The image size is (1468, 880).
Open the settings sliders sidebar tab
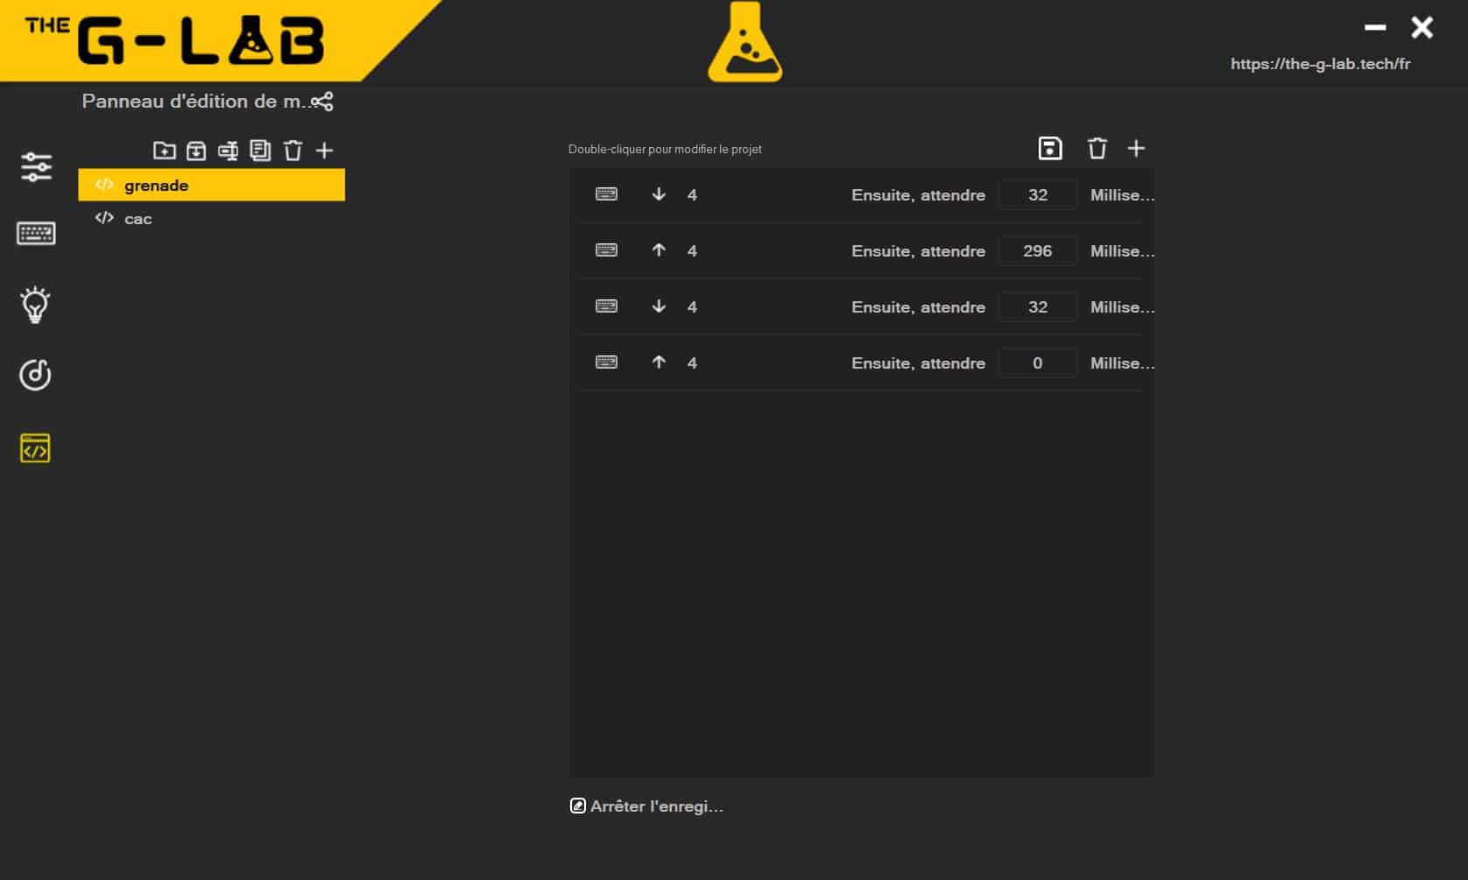click(36, 166)
